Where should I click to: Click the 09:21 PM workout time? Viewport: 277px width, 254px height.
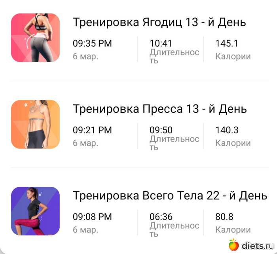(x=92, y=130)
